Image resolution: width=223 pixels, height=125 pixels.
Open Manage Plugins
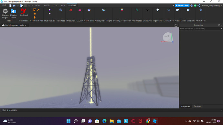click(x=5, y=14)
